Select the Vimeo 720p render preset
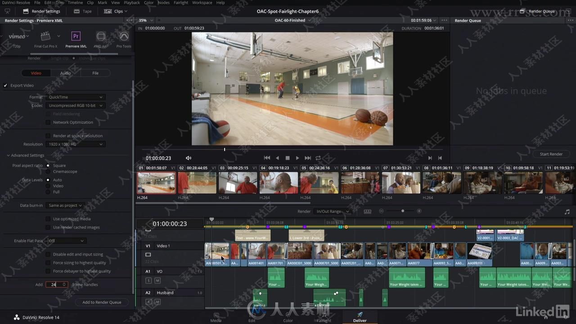The height and width of the screenshot is (324, 576). pyautogui.click(x=17, y=40)
